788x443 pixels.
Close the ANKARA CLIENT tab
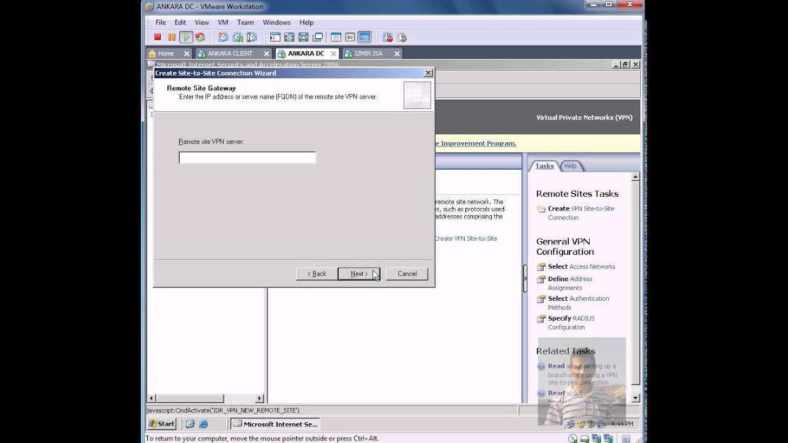coord(267,54)
